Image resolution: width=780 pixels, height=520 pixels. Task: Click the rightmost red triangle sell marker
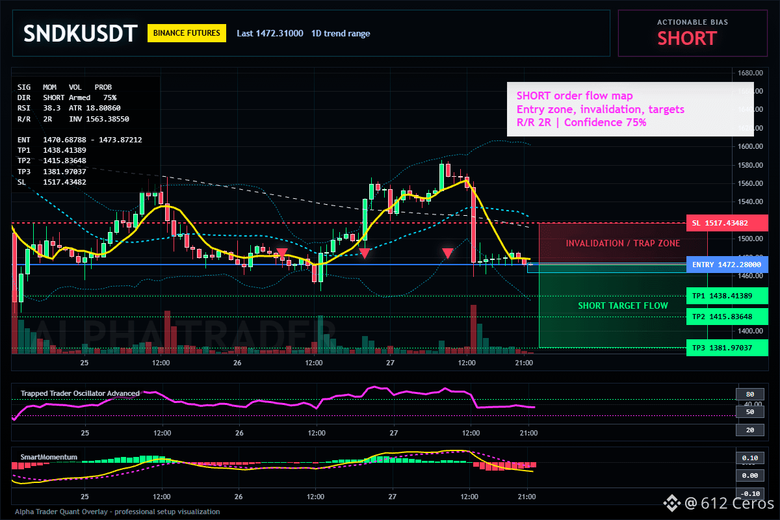point(448,253)
